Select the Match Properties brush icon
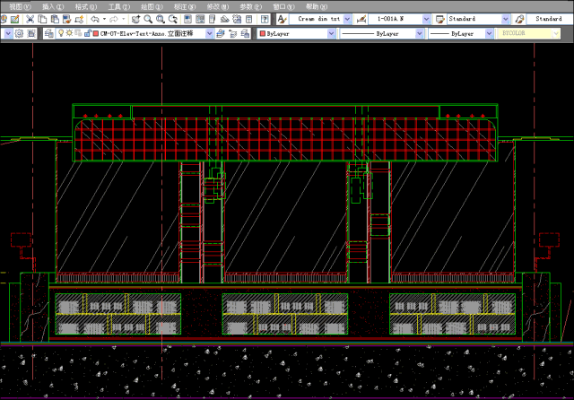The image size is (574, 400). (x=66, y=19)
